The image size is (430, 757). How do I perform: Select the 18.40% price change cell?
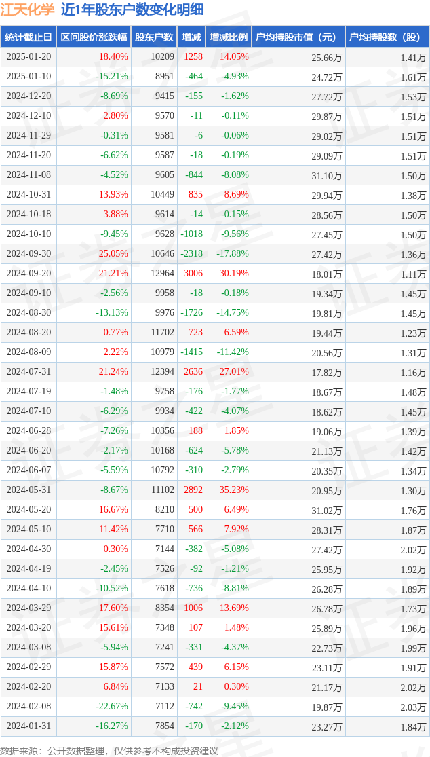click(x=113, y=57)
